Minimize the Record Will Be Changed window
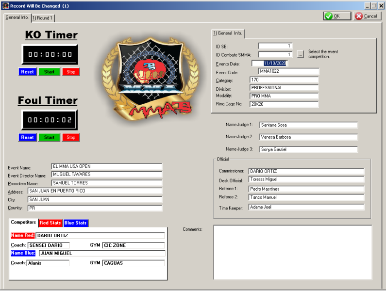The width and height of the screenshot is (386, 291). (x=367, y=6)
